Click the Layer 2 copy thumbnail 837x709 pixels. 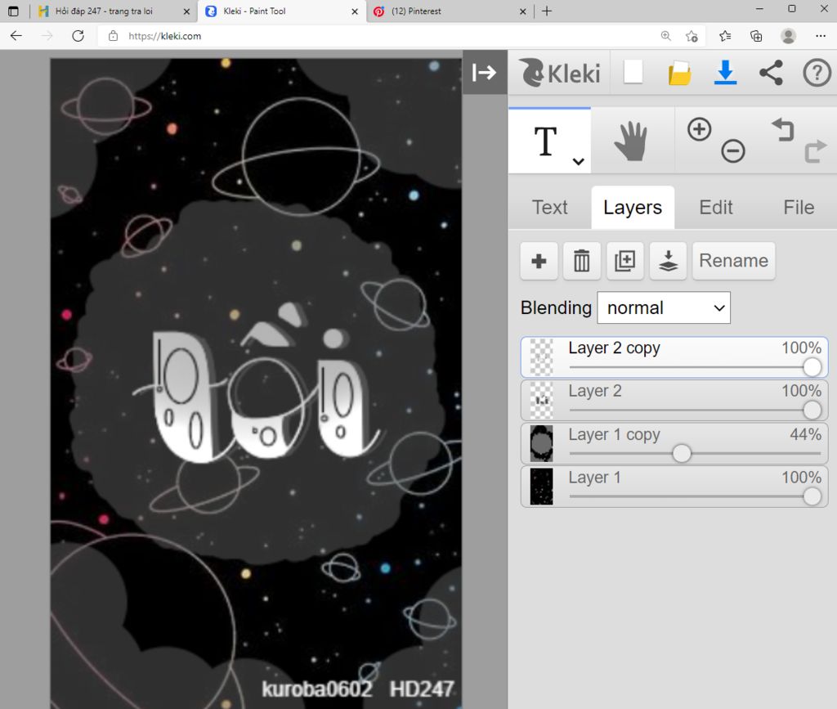pyautogui.click(x=541, y=357)
